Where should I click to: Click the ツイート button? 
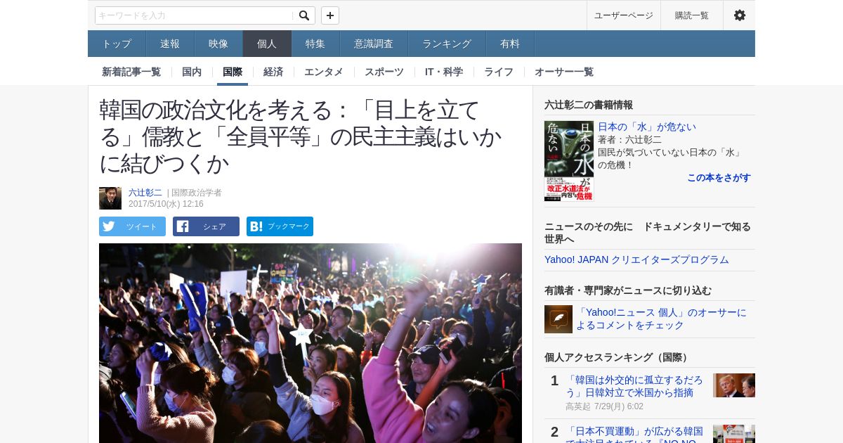point(132,226)
